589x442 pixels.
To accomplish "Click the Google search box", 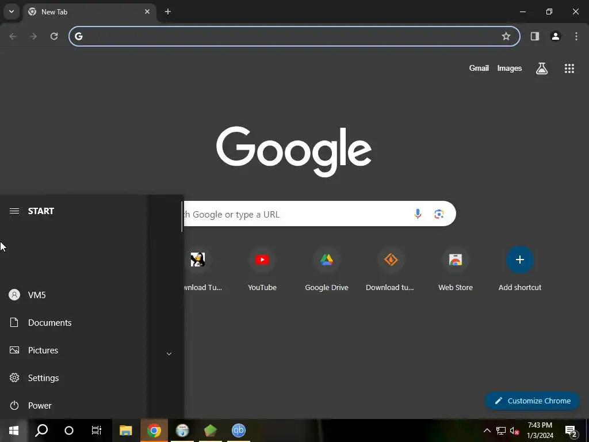I will pos(319,214).
